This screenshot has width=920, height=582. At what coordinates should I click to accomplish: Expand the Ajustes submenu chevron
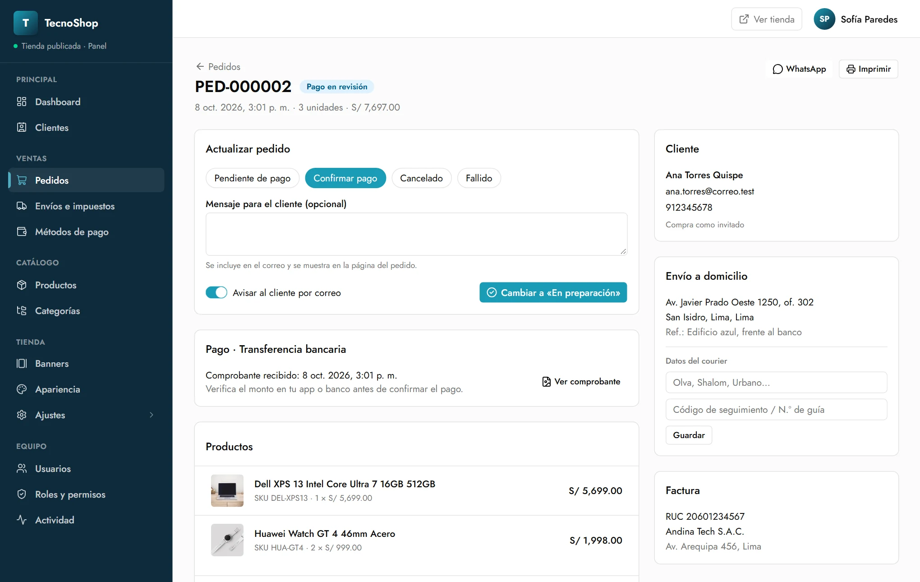[152, 415]
